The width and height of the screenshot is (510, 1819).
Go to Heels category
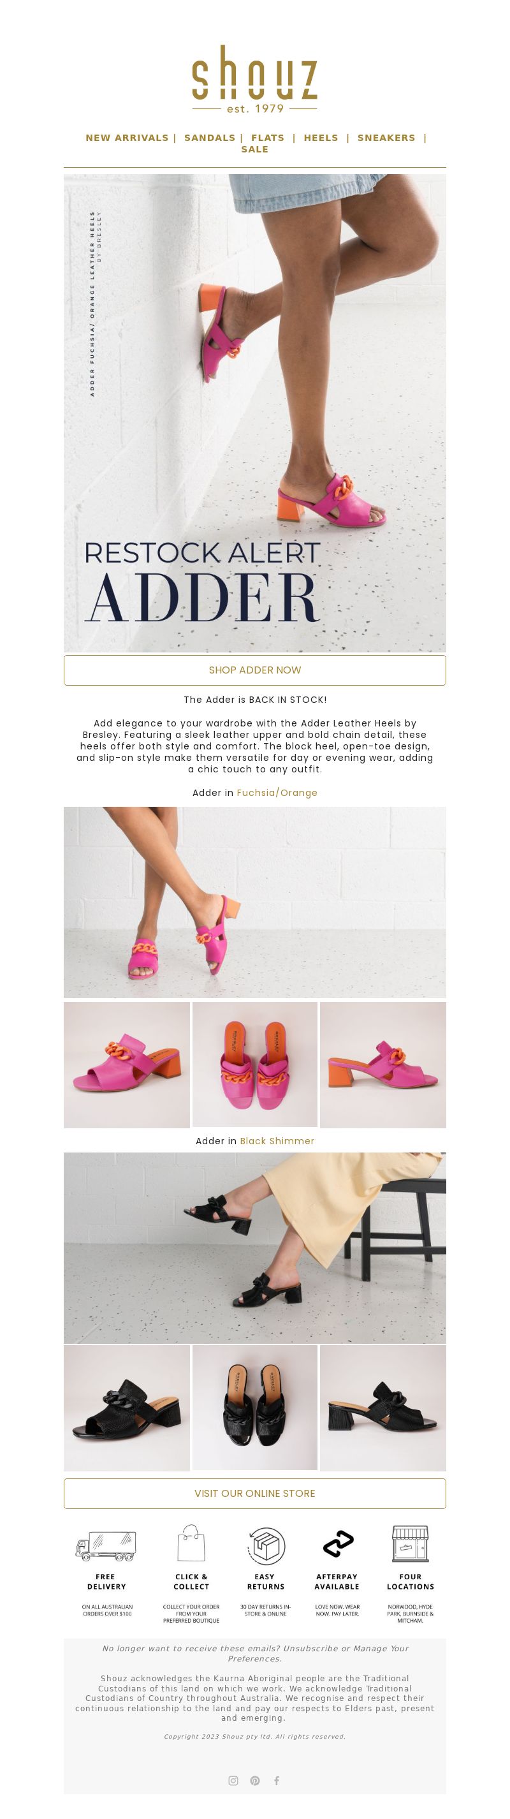tap(321, 138)
